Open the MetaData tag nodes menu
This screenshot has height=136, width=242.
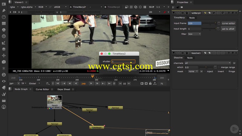point(4,88)
